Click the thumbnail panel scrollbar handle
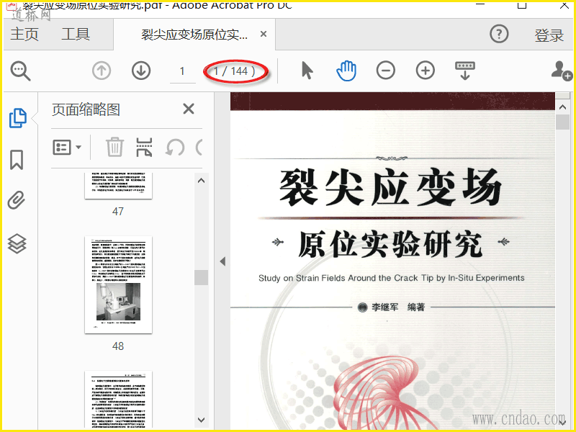The image size is (576, 432). (x=201, y=277)
